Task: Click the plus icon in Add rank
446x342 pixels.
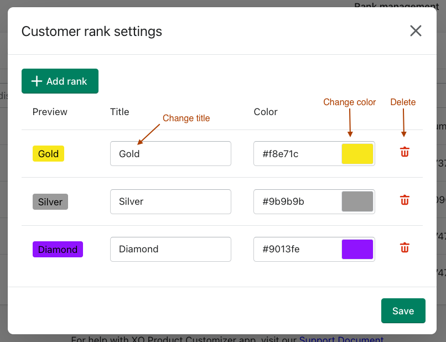Action: click(x=37, y=81)
